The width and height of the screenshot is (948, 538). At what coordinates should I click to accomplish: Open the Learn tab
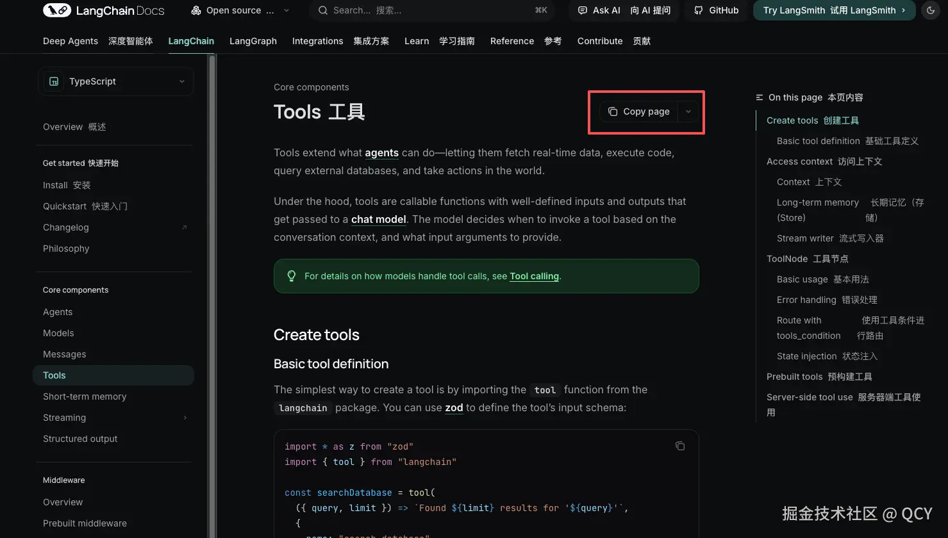click(440, 41)
